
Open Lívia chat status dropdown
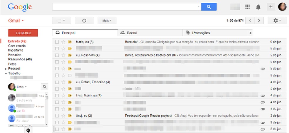[x=26, y=87]
